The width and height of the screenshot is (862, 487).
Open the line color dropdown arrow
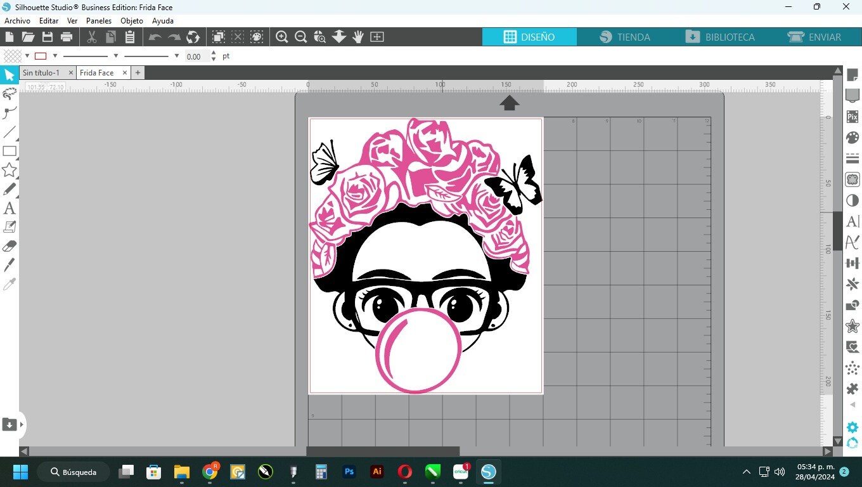55,56
